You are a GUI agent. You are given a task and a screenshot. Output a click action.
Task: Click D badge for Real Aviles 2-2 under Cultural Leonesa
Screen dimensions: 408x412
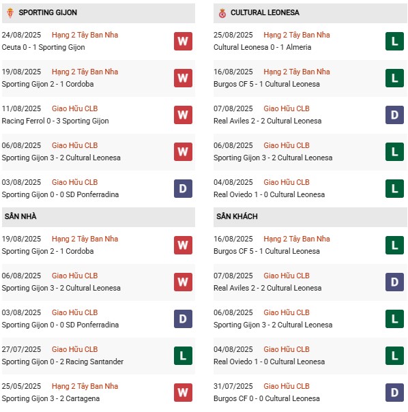[394, 115]
